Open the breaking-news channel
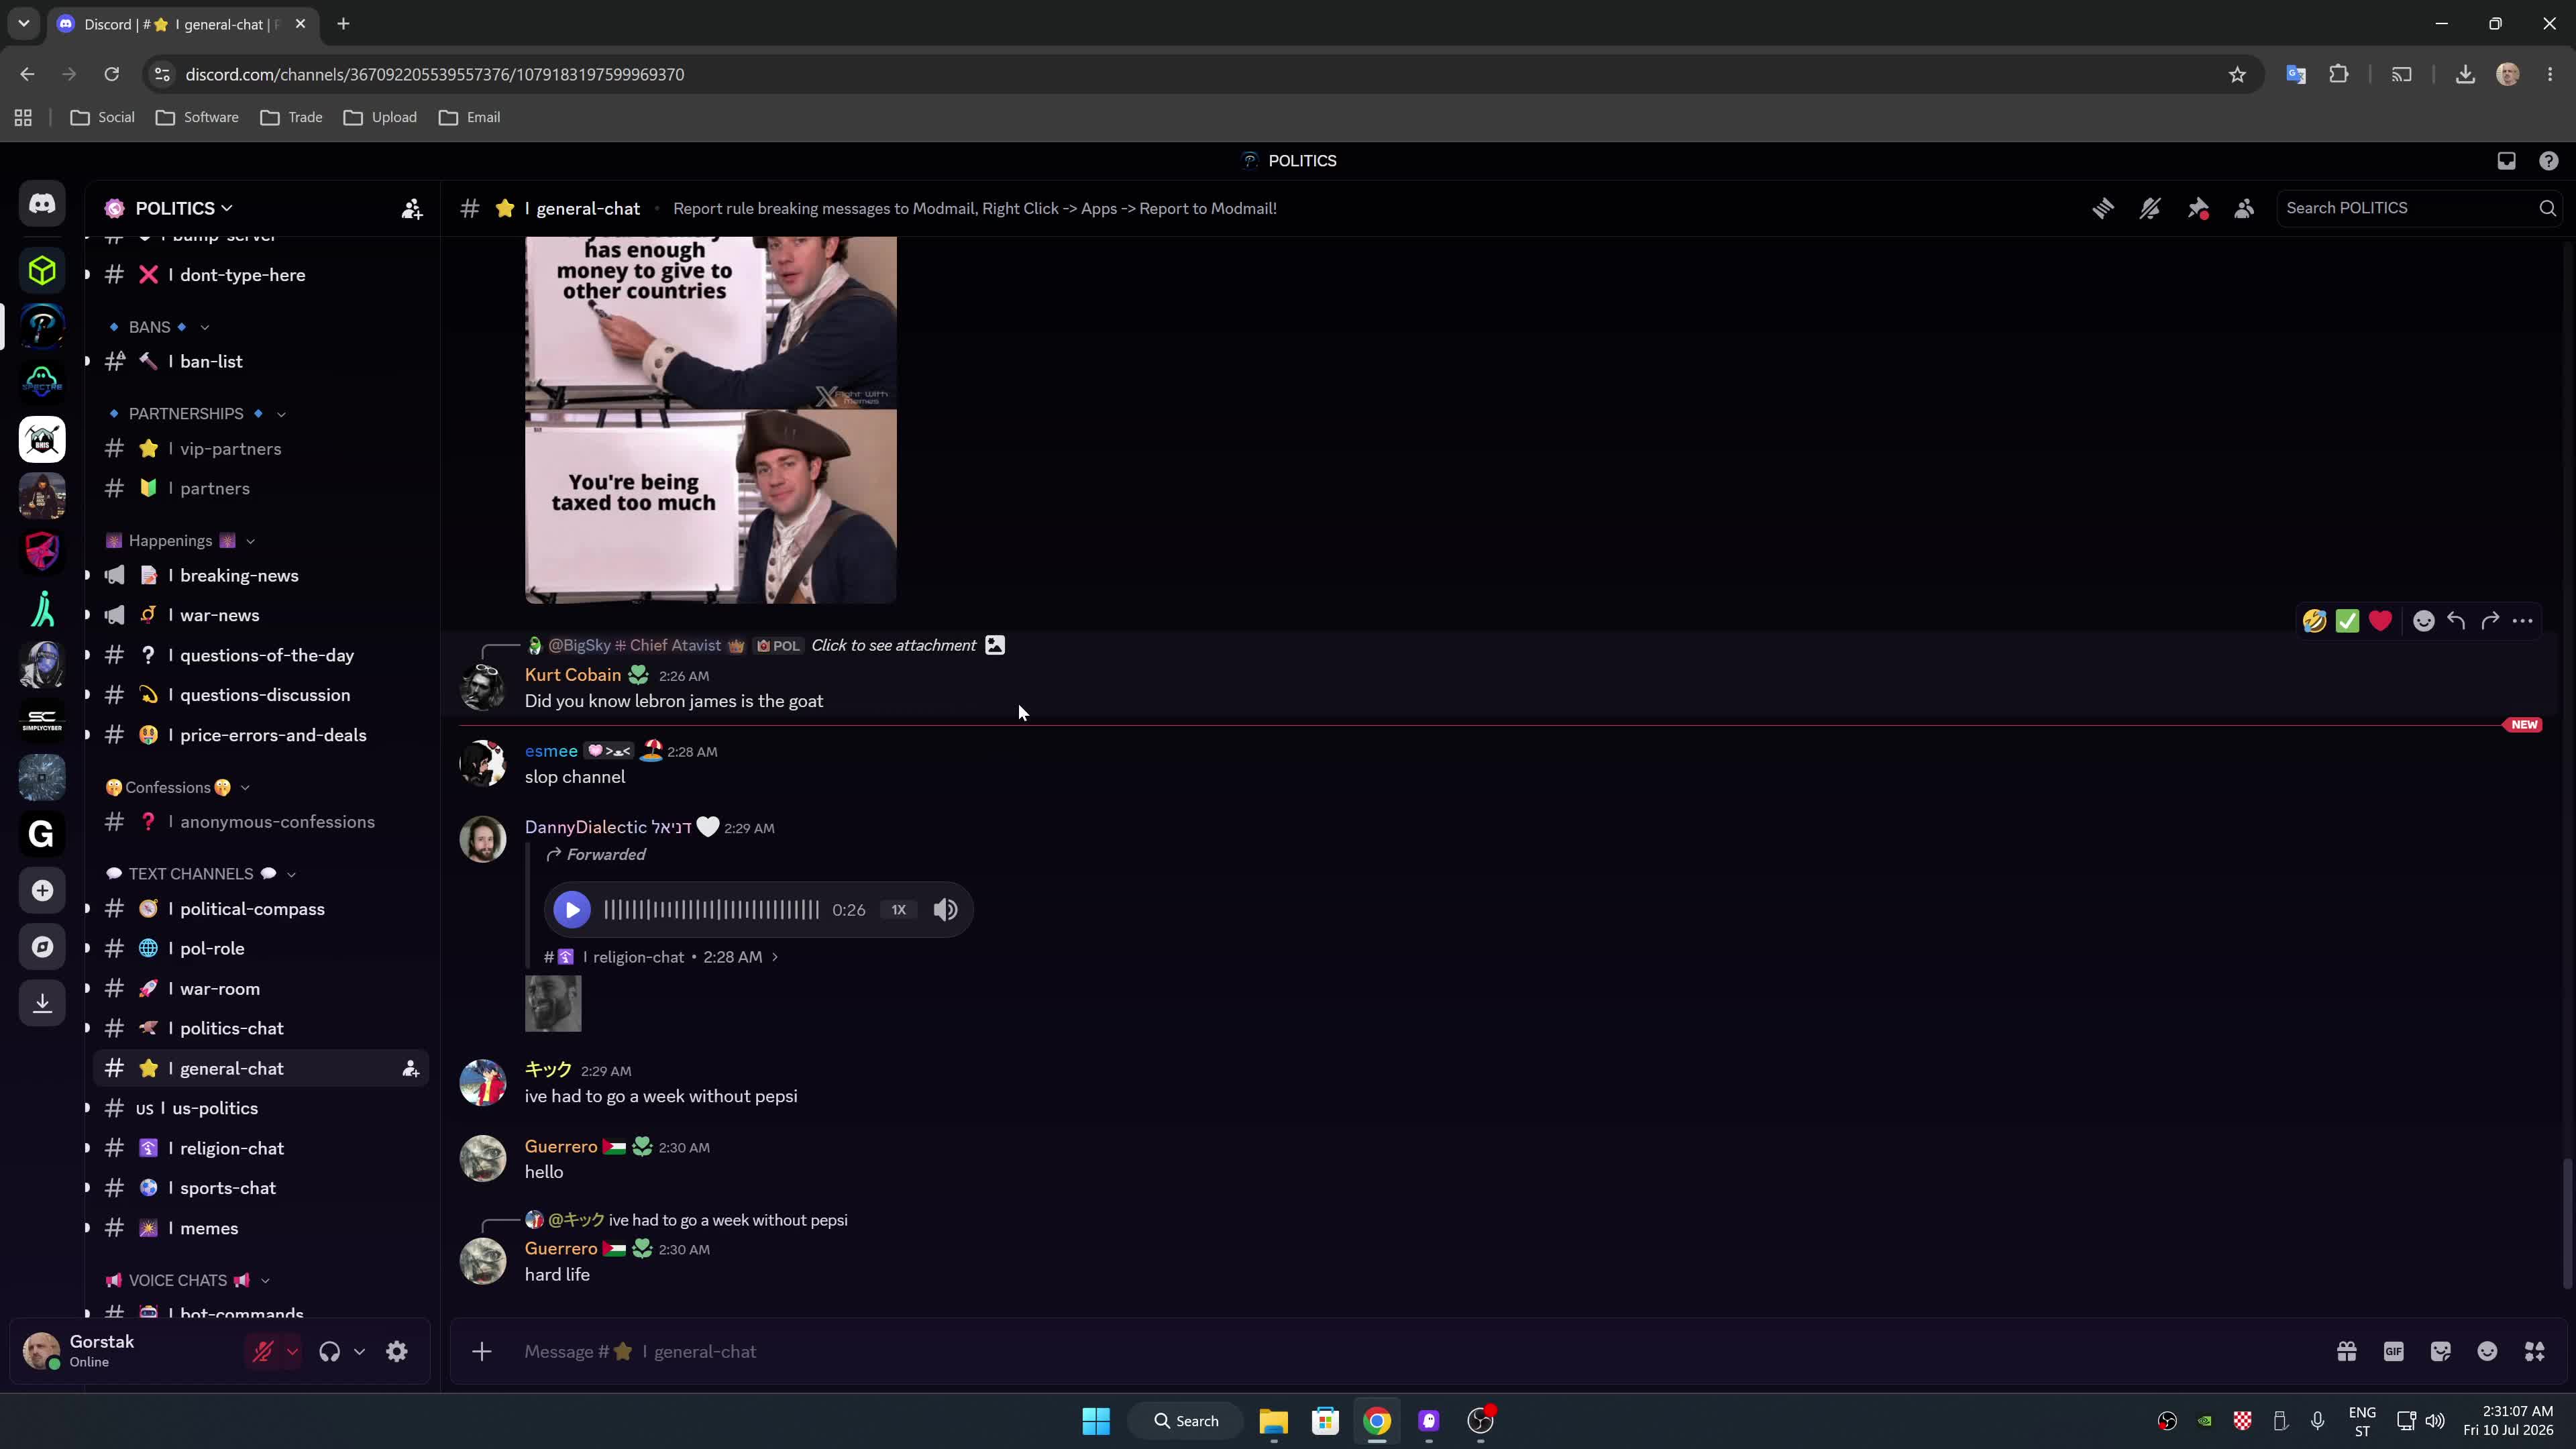 (x=261, y=576)
